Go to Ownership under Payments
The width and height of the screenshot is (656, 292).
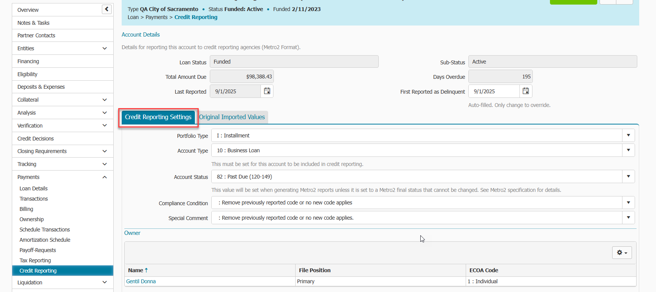pos(32,219)
